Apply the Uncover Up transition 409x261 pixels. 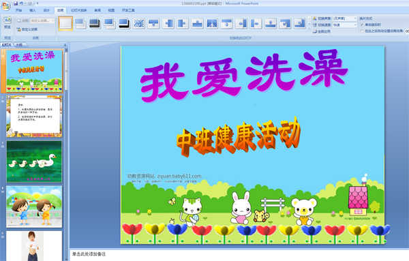click(x=271, y=23)
